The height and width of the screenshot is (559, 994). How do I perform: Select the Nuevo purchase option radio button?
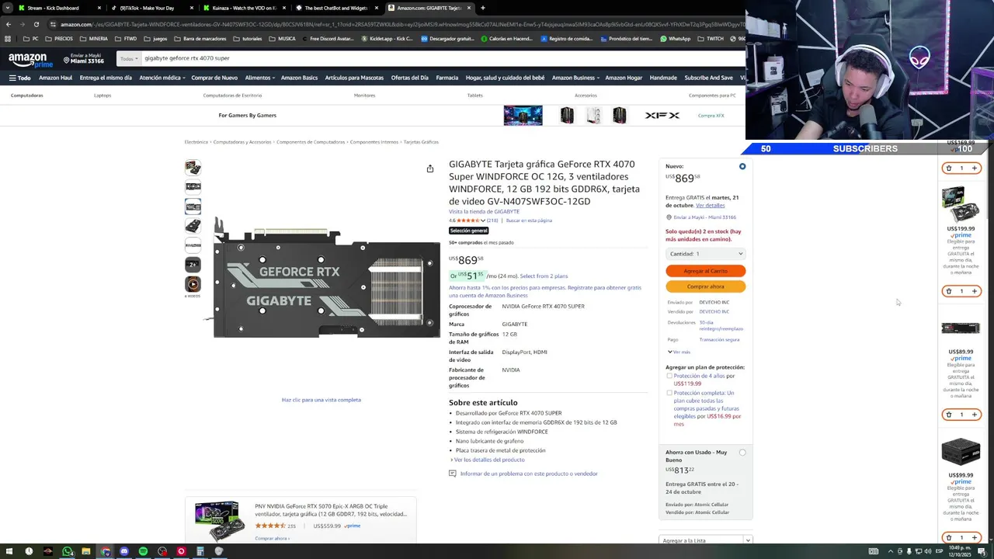[742, 166]
